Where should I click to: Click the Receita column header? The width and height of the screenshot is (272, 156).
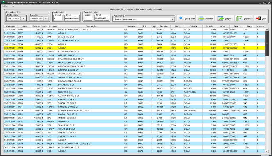[x=163, y=26]
